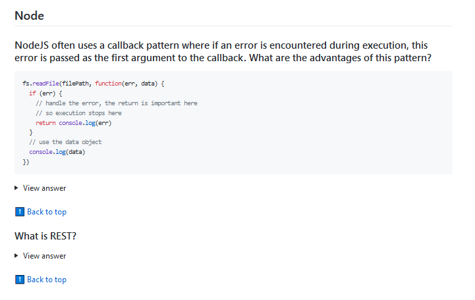The height and width of the screenshot is (300, 475).
Task: Click the up-arrow icon below the REST question
Action: [20, 280]
